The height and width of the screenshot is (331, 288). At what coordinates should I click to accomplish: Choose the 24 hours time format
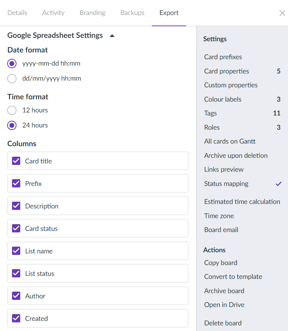[12, 126]
